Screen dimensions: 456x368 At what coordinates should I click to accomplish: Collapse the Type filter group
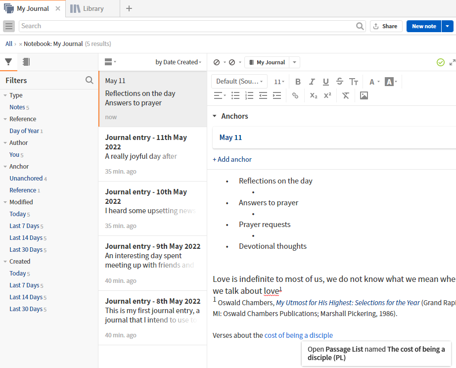coord(5,95)
